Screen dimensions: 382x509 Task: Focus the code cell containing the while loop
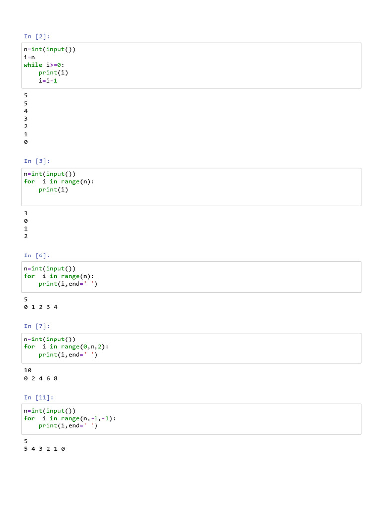point(199,65)
